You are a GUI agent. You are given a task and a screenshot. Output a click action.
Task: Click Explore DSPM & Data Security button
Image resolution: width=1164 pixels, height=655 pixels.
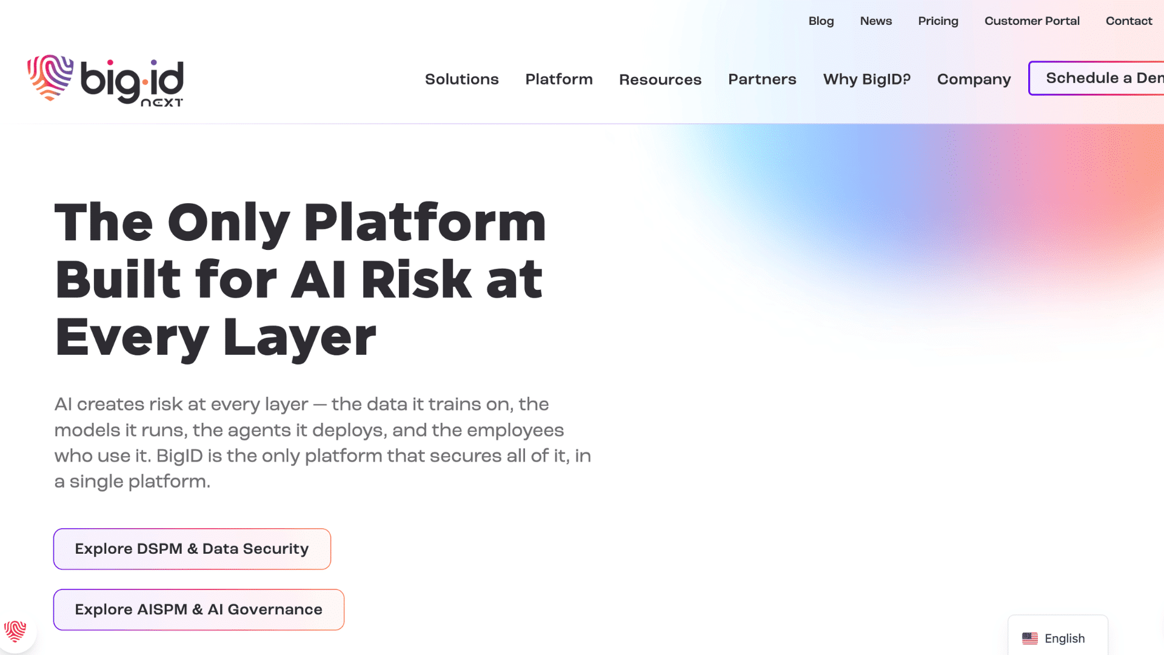click(x=192, y=549)
